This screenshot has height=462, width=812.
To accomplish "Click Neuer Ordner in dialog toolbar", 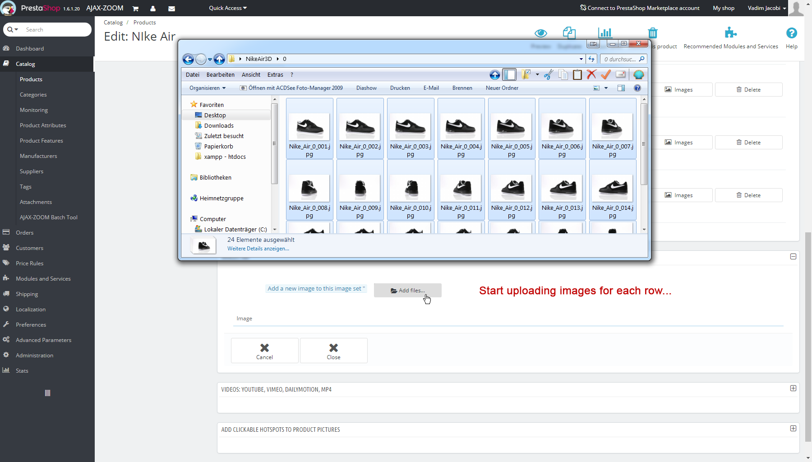I will point(502,88).
